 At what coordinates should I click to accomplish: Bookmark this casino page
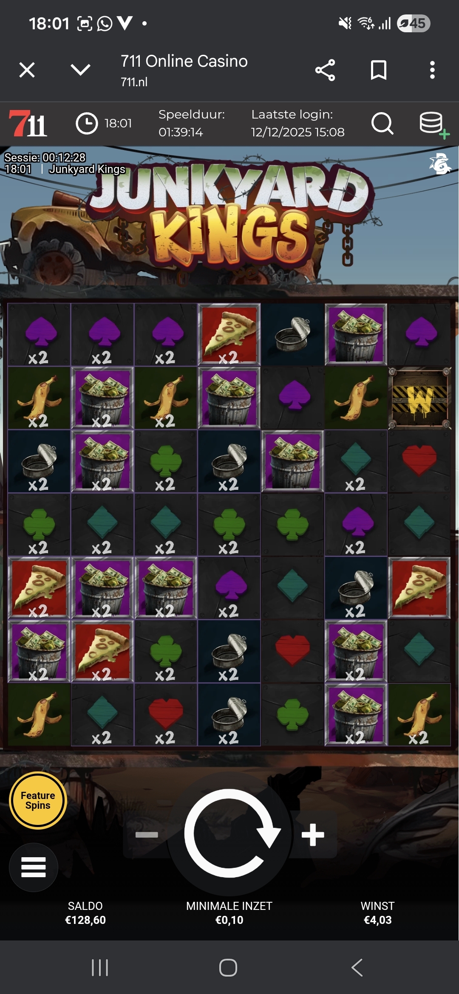coord(378,70)
